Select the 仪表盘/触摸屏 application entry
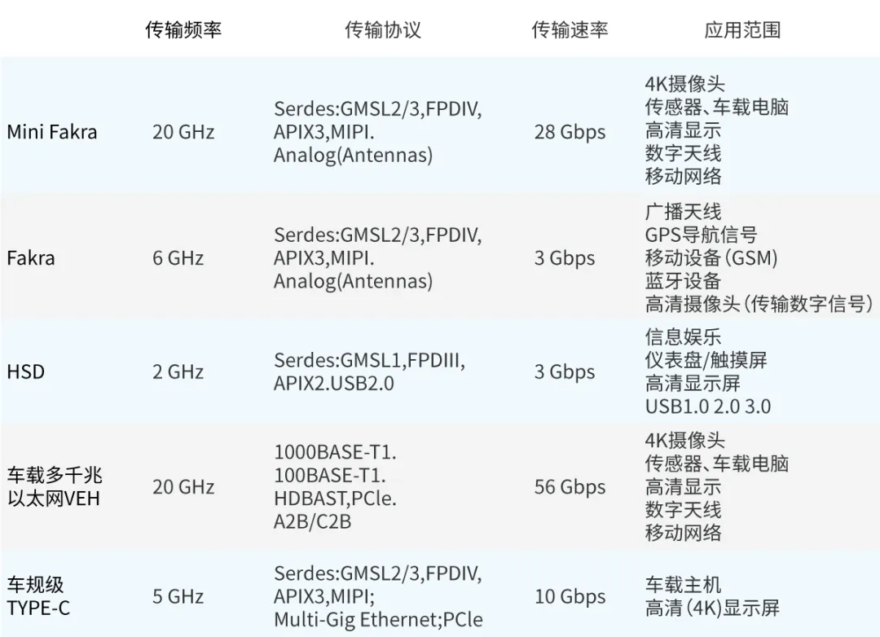This screenshot has height=637, width=880. click(x=706, y=359)
